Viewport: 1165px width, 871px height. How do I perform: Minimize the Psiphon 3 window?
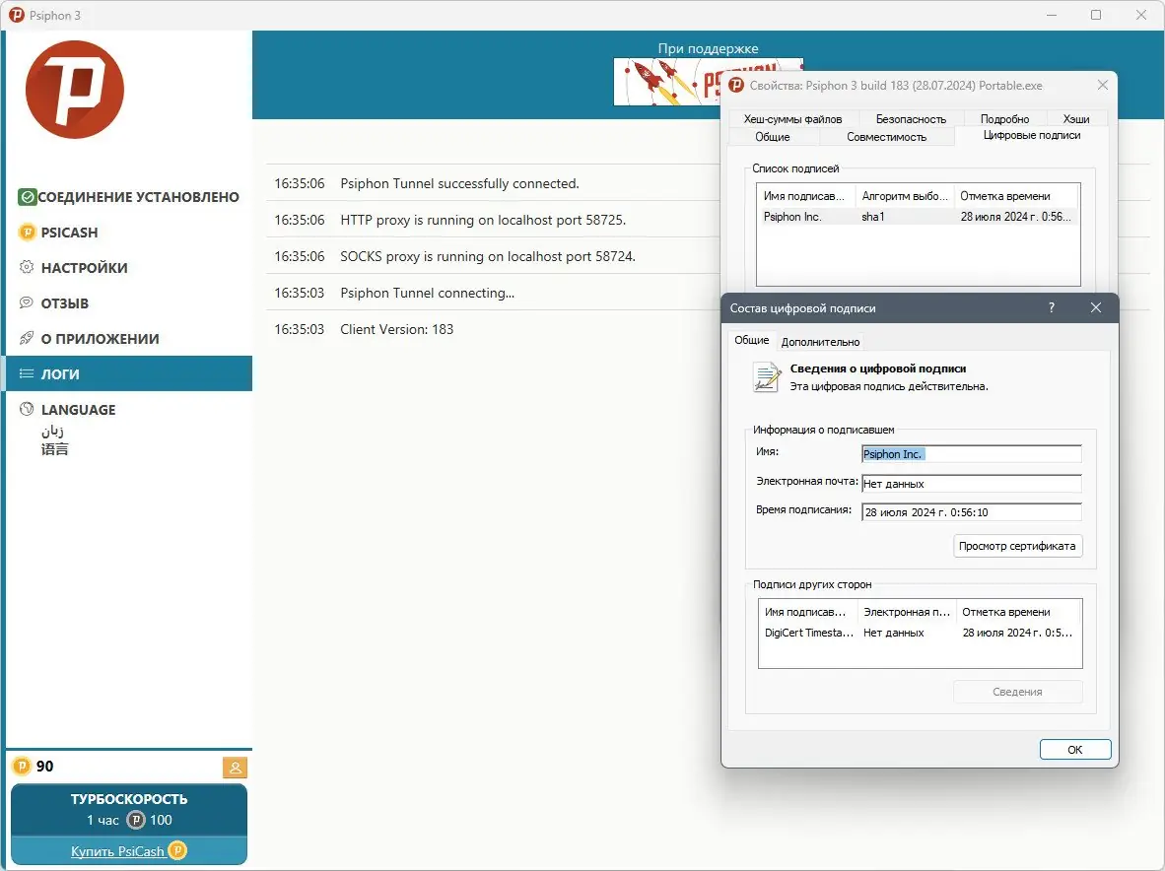coord(1052,15)
